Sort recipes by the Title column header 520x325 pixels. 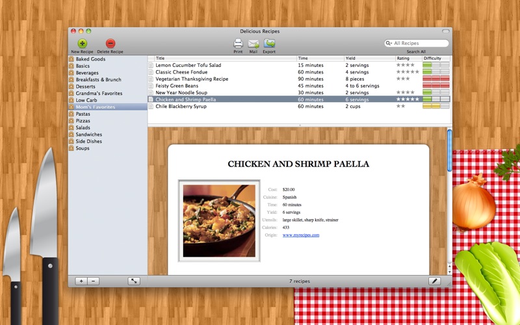tap(224, 58)
